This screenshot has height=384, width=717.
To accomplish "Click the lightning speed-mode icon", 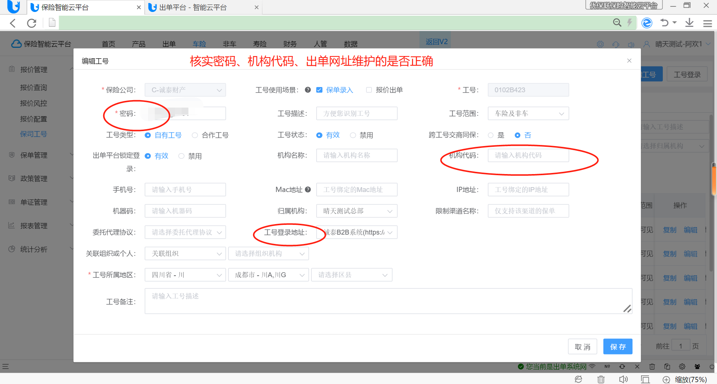I will coord(630,23).
